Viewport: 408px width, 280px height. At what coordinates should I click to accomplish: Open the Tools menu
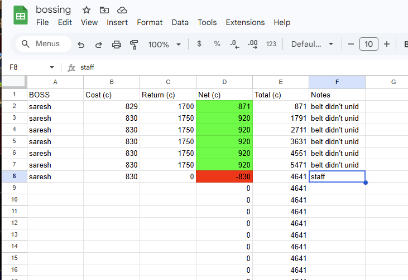pyautogui.click(x=207, y=22)
